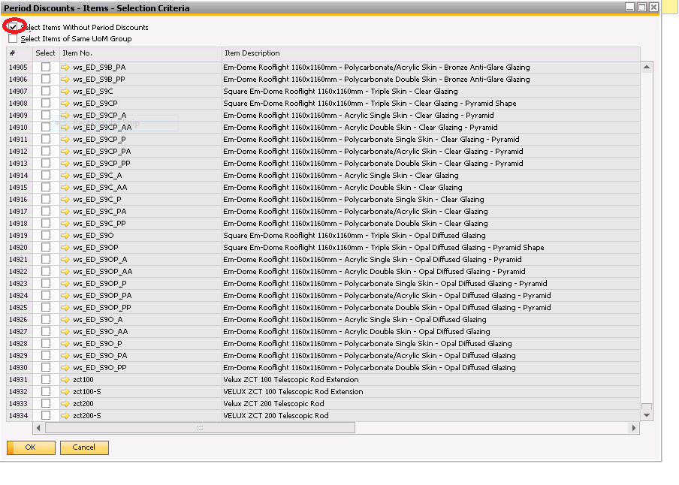Select 'Velux ZCT 200 Telescopic Rod' description cell
This screenshot has width=679, height=485.
point(431,404)
